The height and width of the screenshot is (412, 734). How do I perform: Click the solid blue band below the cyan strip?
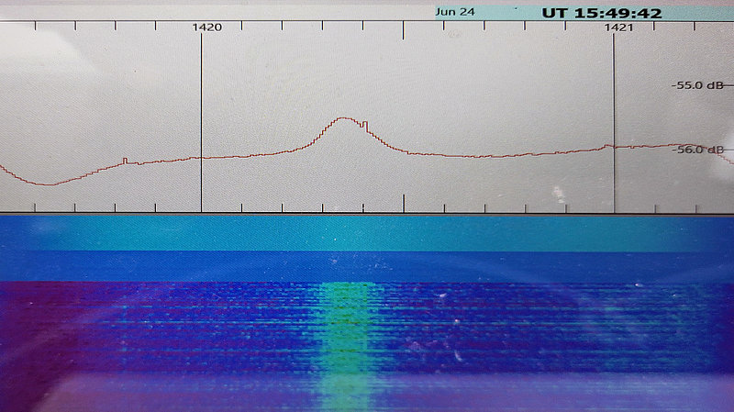pyautogui.click(x=367, y=266)
